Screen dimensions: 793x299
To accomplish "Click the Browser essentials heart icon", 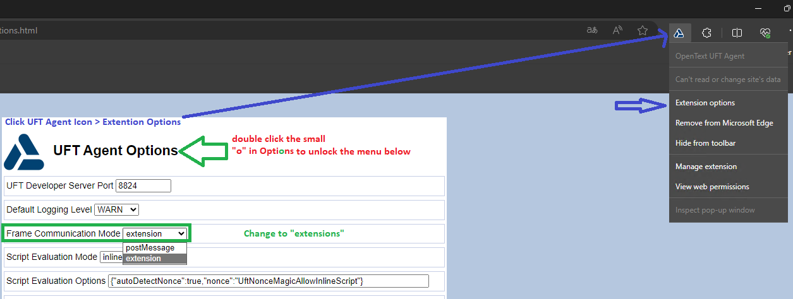I will [x=765, y=33].
